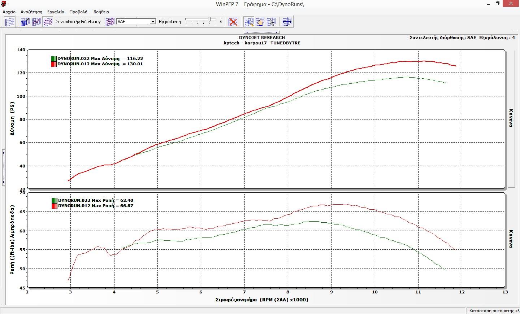
Task: Click the smoothing value 4 in toolbar
Action: [221, 22]
